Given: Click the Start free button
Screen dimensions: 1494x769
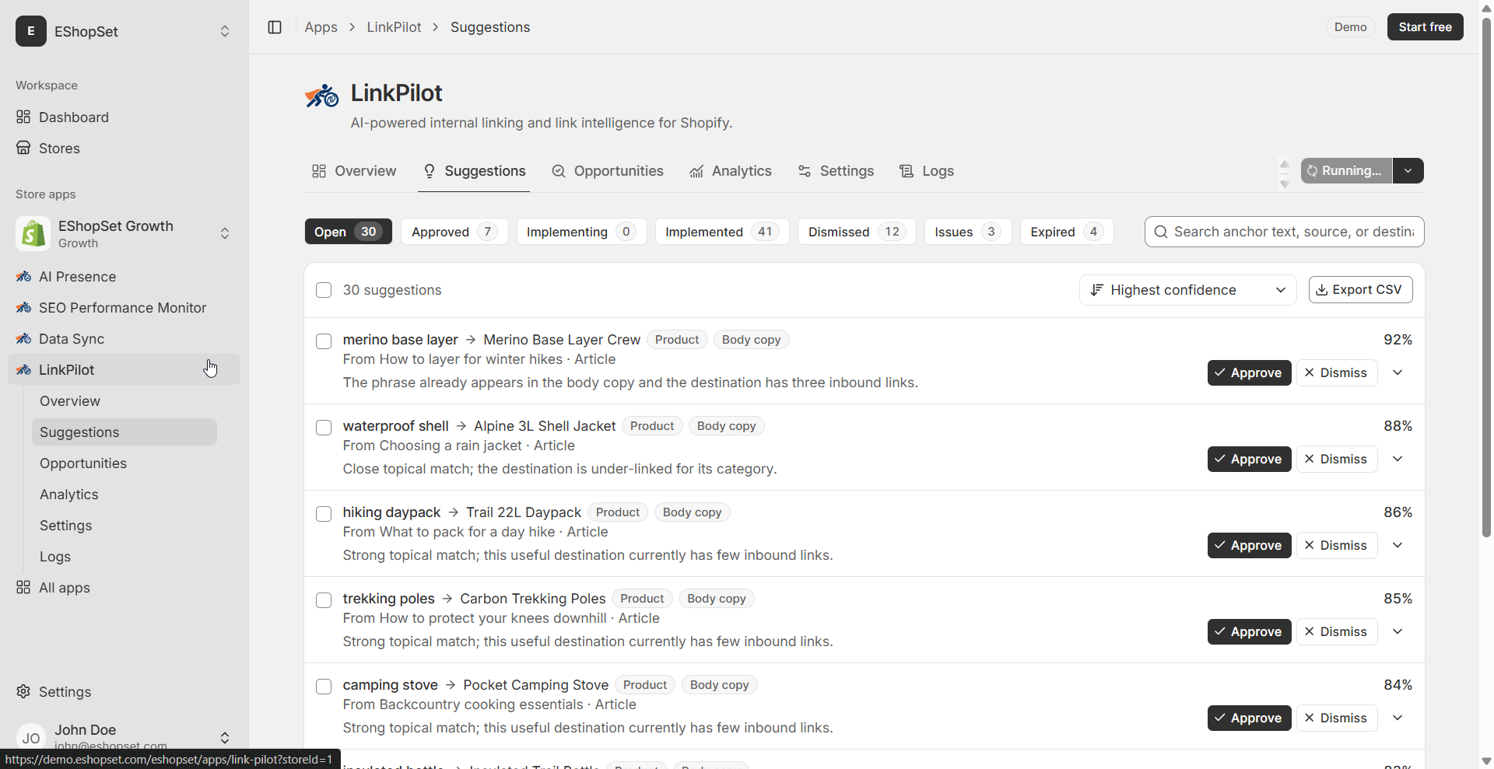Looking at the screenshot, I should click(1425, 27).
